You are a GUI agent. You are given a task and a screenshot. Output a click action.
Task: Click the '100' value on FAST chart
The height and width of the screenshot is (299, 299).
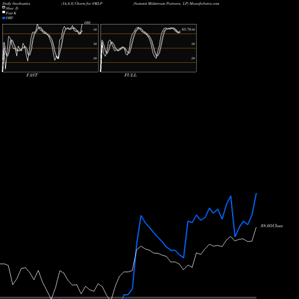87,23
